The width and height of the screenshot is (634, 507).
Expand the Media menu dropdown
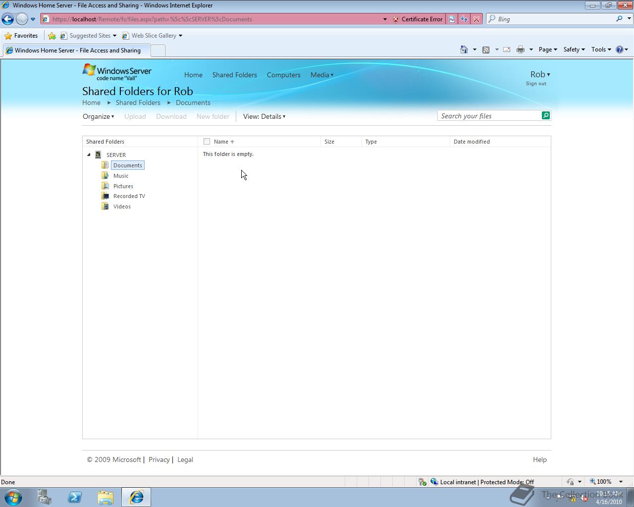tap(321, 75)
